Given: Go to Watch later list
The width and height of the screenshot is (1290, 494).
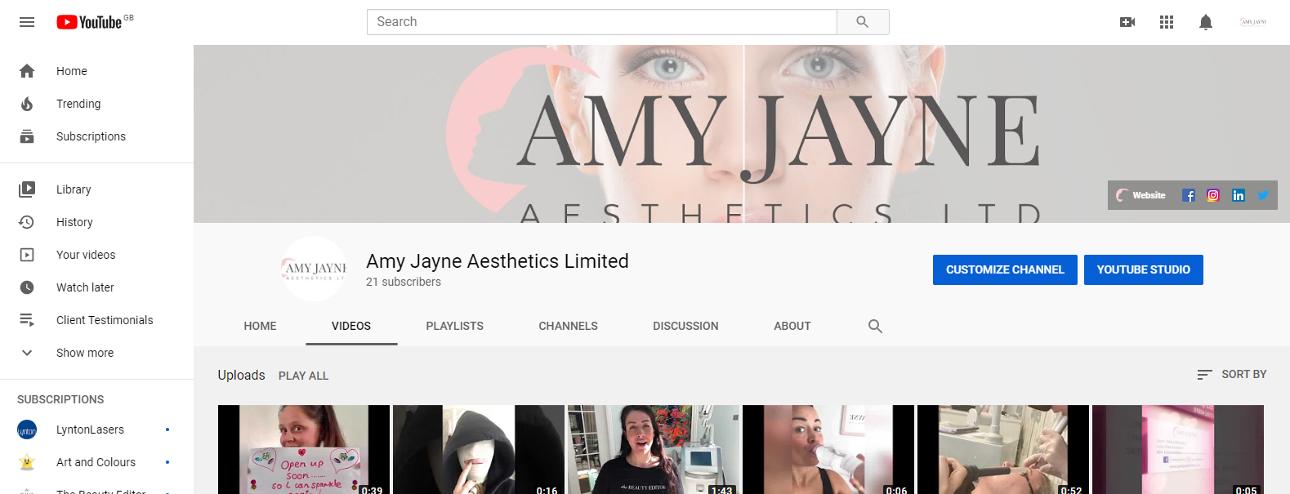Looking at the screenshot, I should 96,287.
